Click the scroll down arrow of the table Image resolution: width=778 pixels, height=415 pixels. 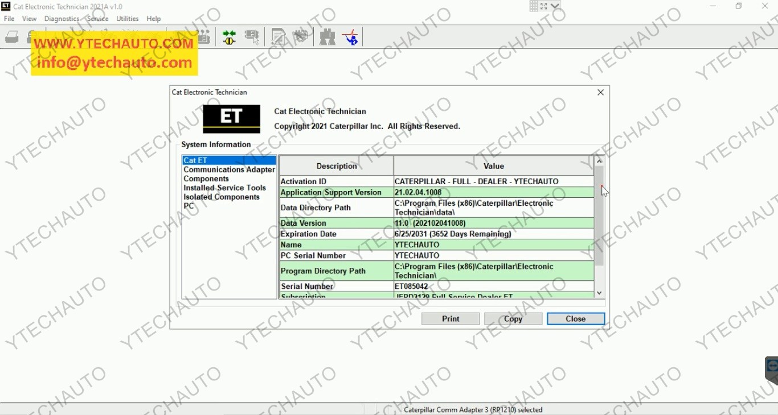599,293
